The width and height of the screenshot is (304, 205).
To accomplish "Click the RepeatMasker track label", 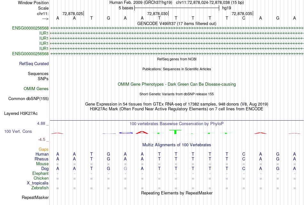I will 35,197.
